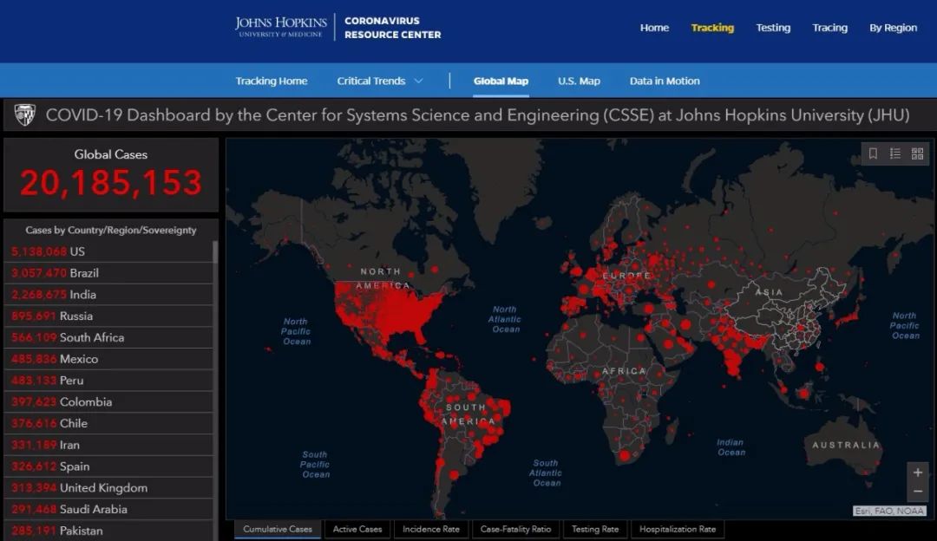Viewport: 937px width, 541px height.
Task: Click the ASIA label on the map
Action: (769, 292)
